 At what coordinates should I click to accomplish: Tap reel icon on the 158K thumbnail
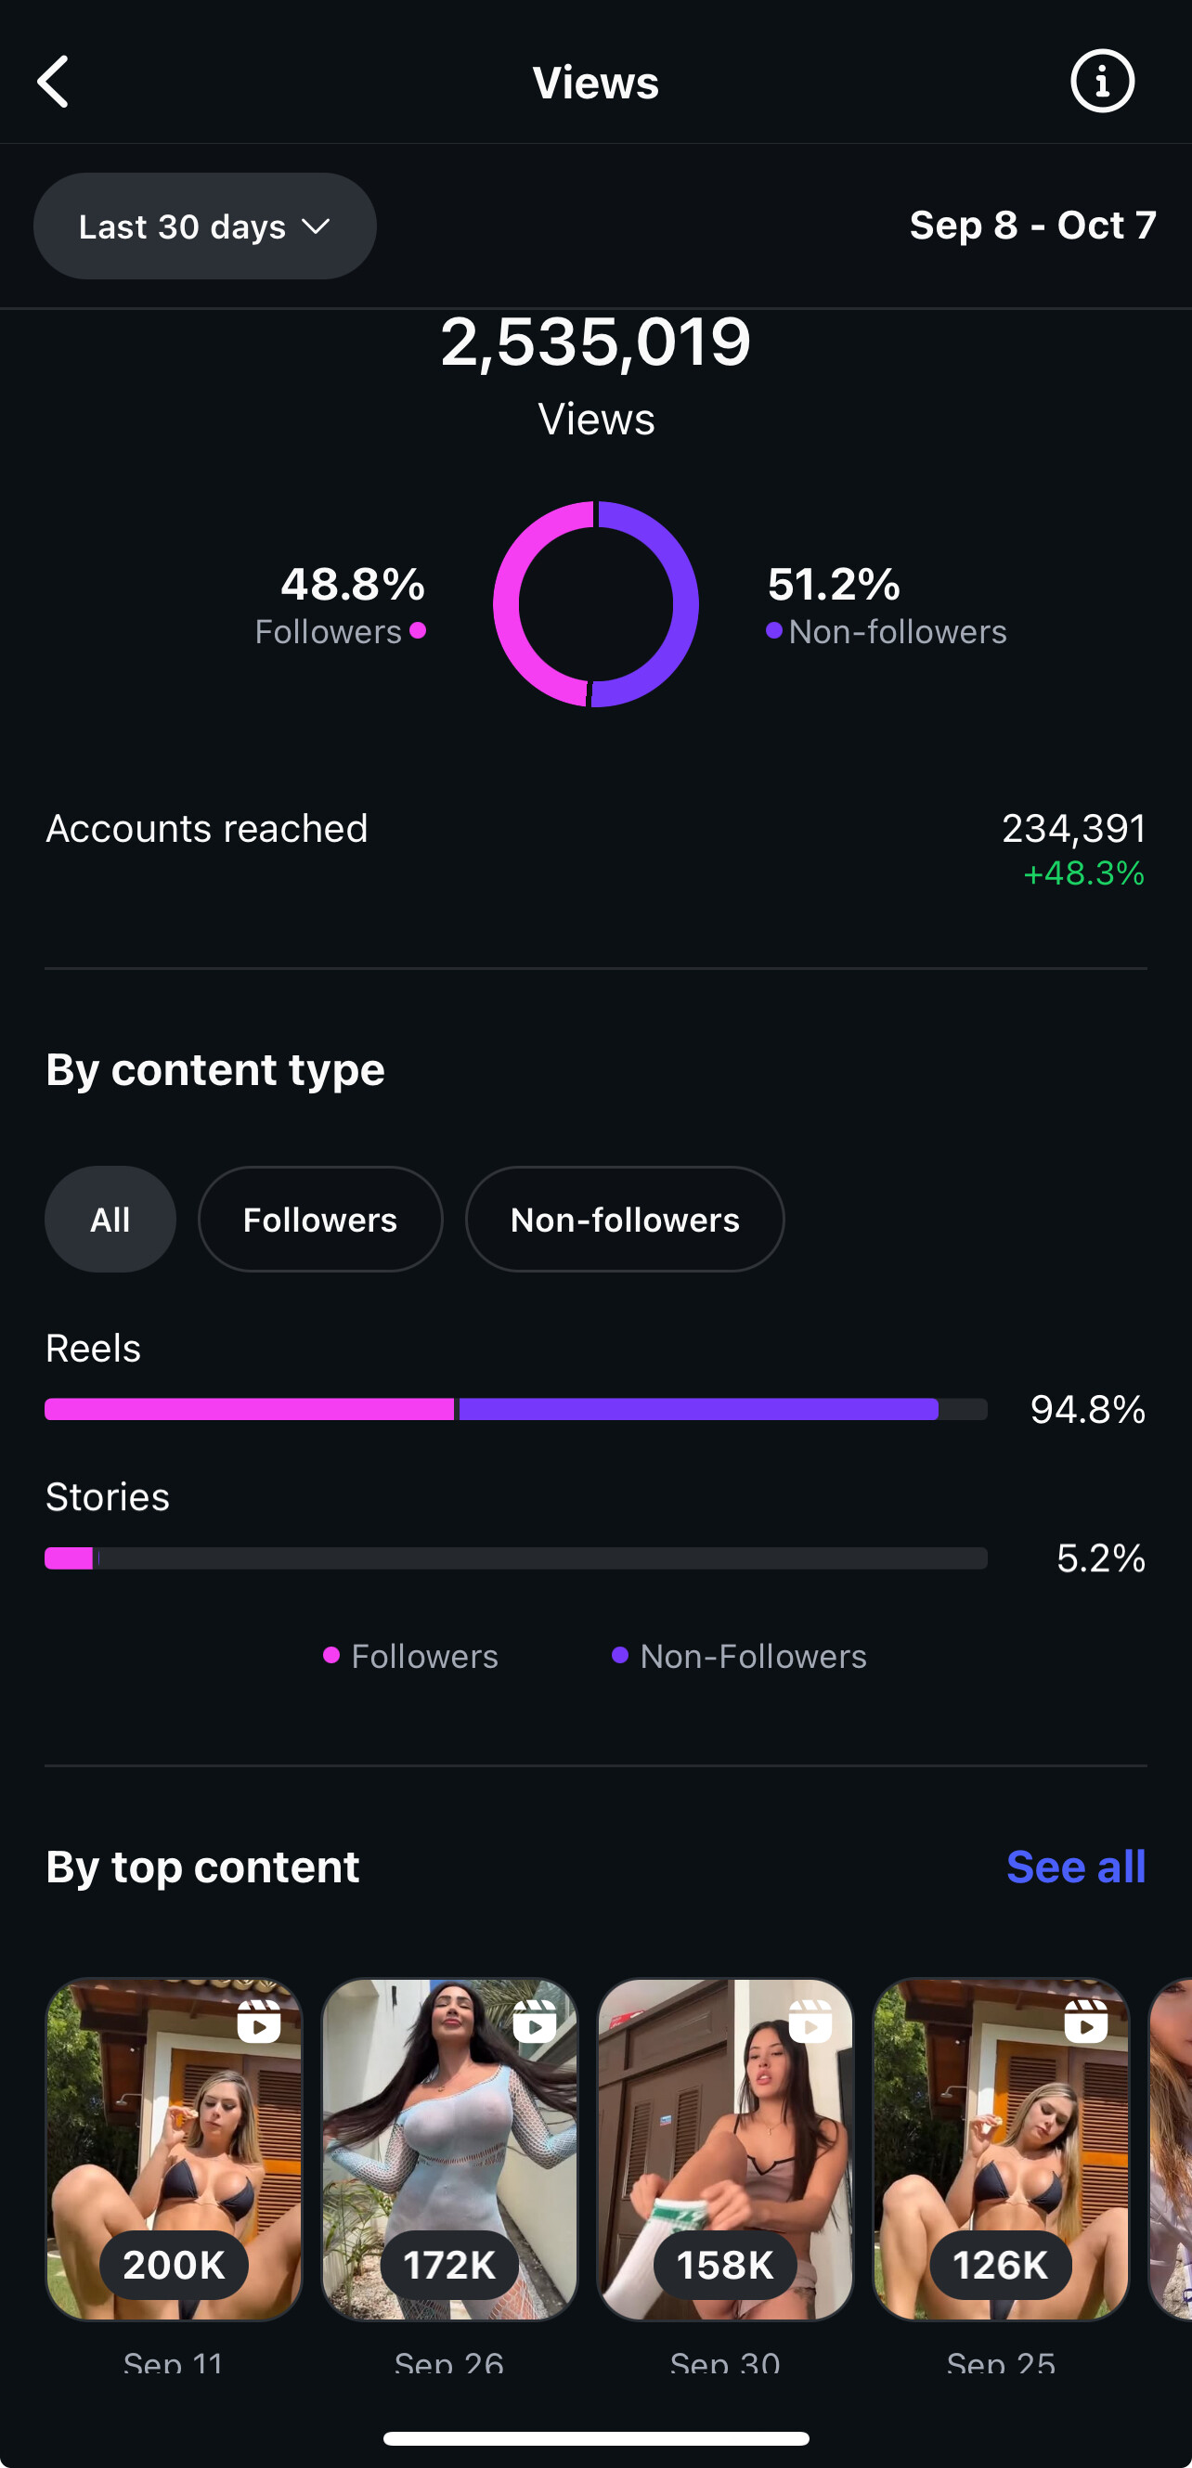coord(810,2022)
